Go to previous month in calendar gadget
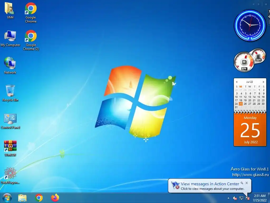This screenshot has height=203, width=270. click(x=237, y=82)
